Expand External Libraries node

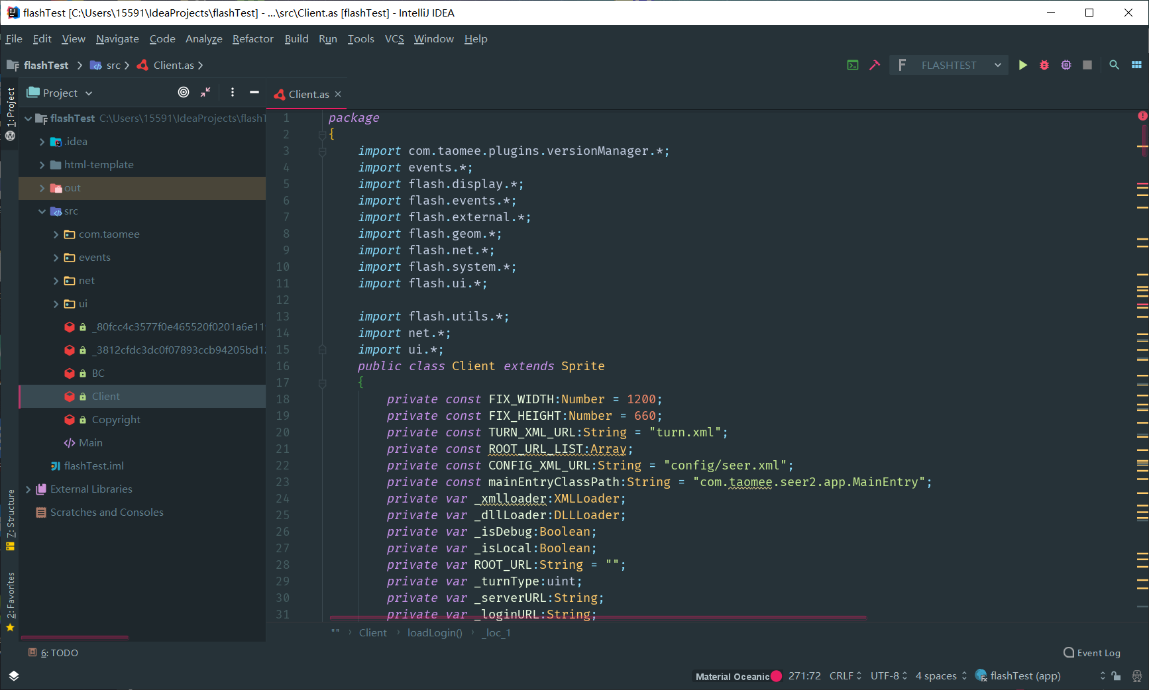(28, 489)
